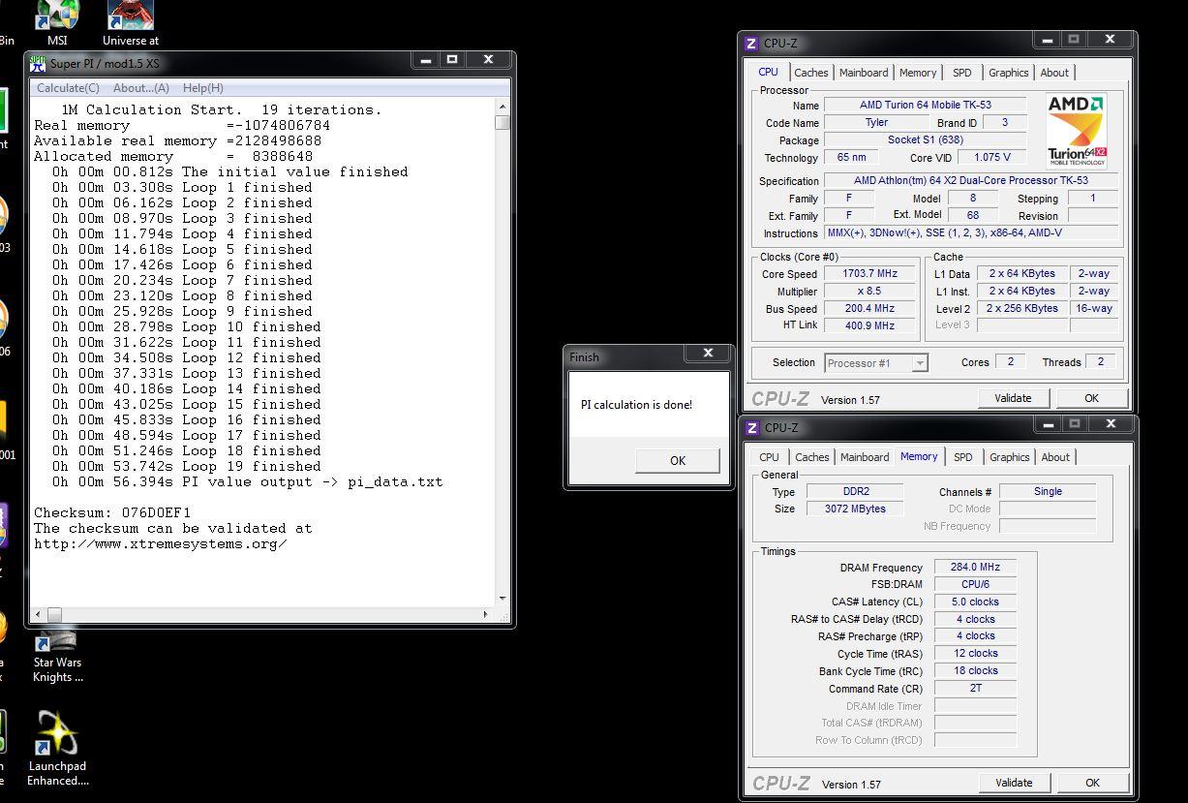1188x803 pixels.
Task: Click the http://www.xtremesystems.org/ text
Action: tap(161, 543)
